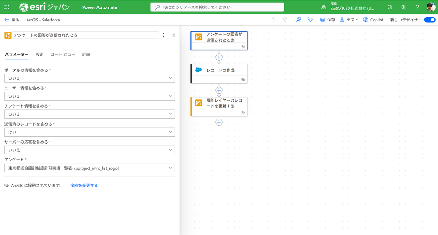Click connection link icon on trigger card
Screen dimensions: 438x235
[x=243, y=46]
